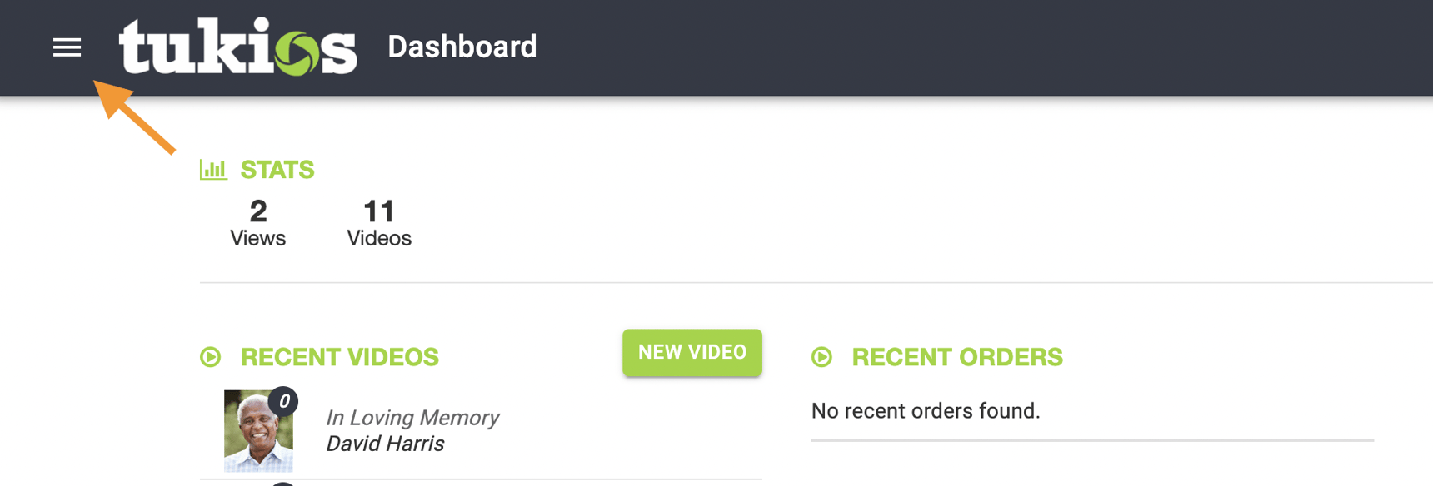This screenshot has height=486, width=1433.
Task: Click the No recent orders found message
Action: (926, 411)
